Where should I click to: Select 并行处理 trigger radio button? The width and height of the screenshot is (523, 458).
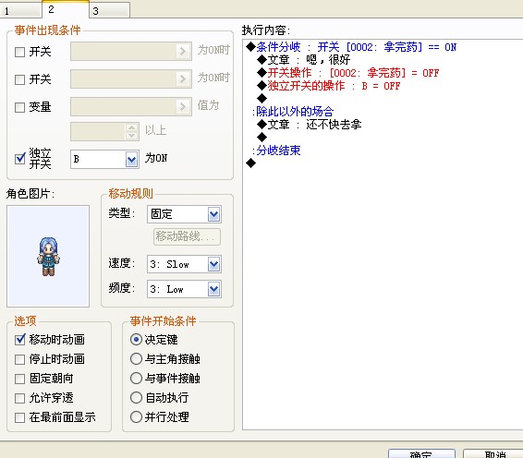tap(136, 417)
